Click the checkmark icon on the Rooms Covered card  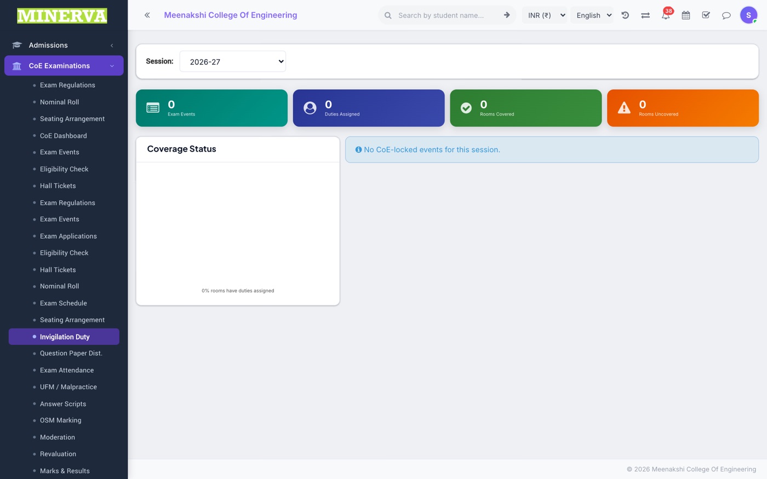coord(466,108)
